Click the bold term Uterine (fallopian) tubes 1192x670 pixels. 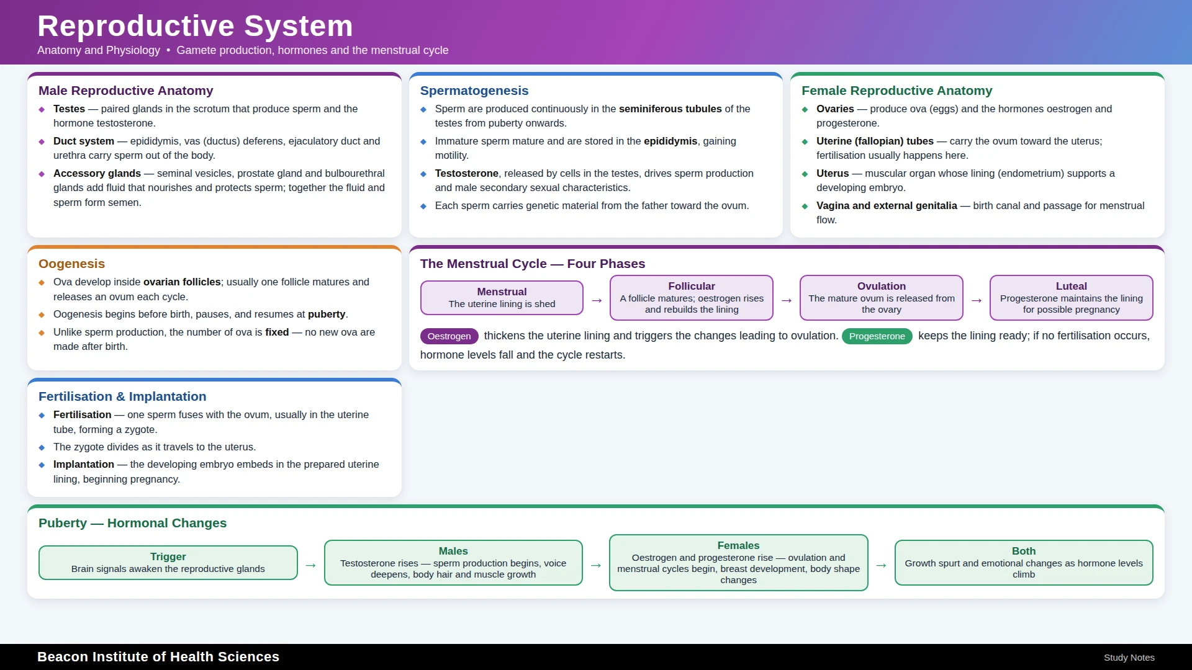[x=875, y=141]
